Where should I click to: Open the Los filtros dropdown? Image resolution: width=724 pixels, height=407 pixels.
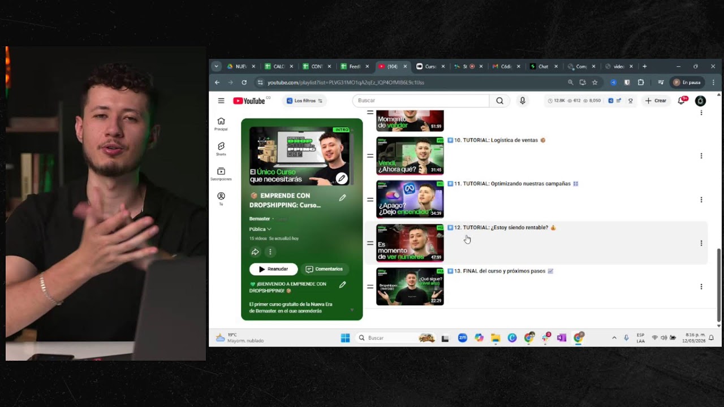coord(304,101)
